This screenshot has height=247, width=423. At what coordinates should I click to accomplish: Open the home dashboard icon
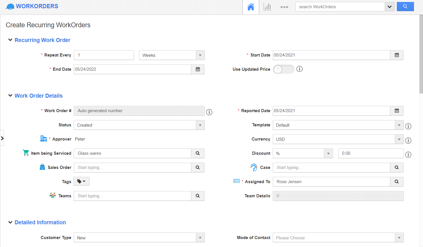click(x=251, y=7)
